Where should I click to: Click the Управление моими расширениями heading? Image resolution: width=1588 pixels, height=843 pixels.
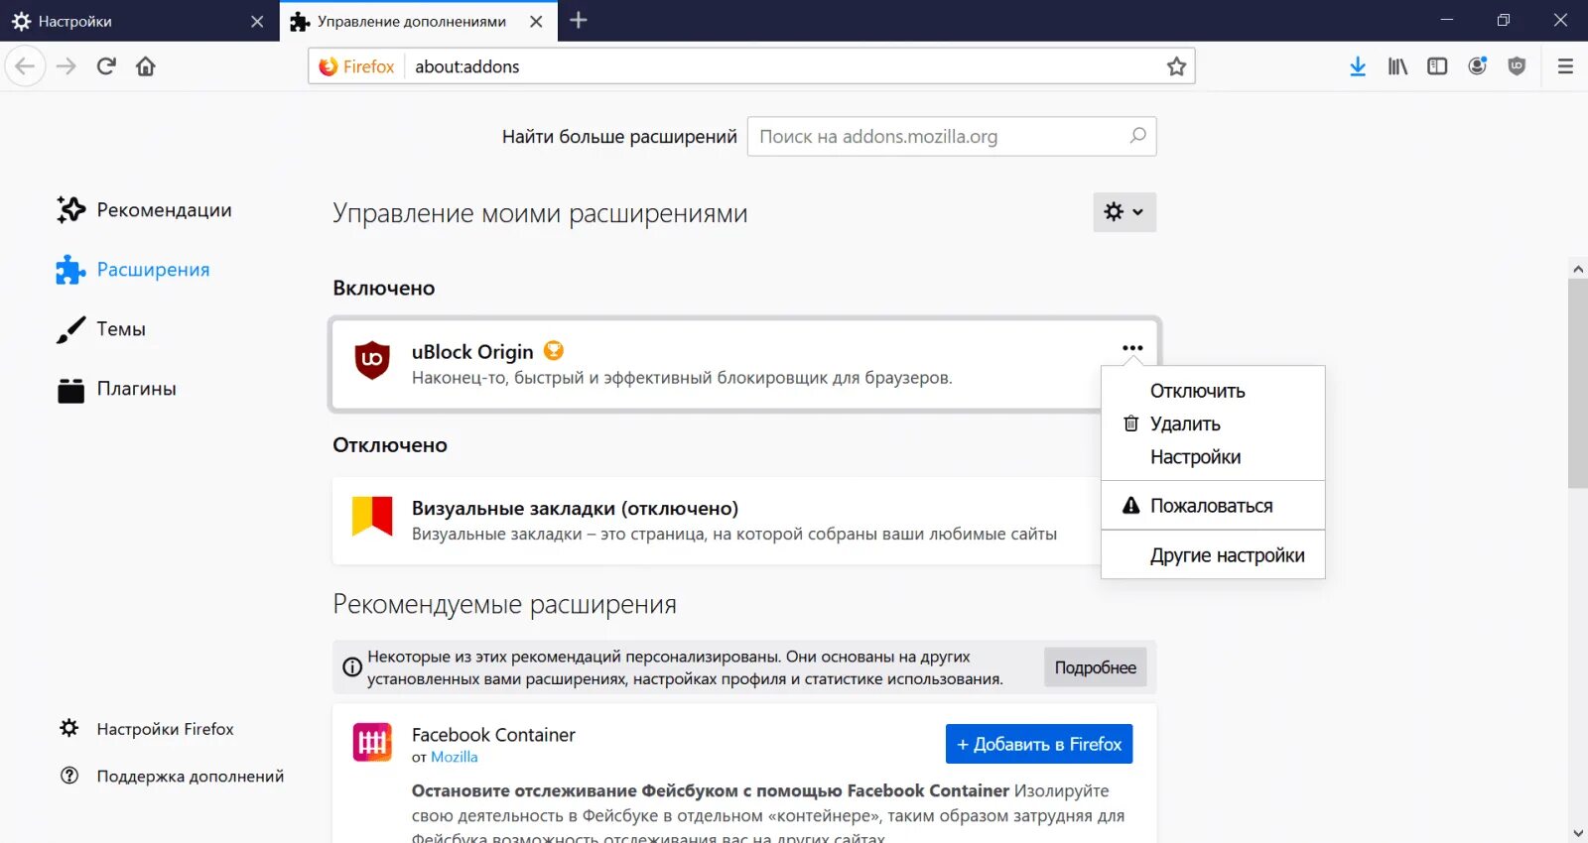coord(540,213)
